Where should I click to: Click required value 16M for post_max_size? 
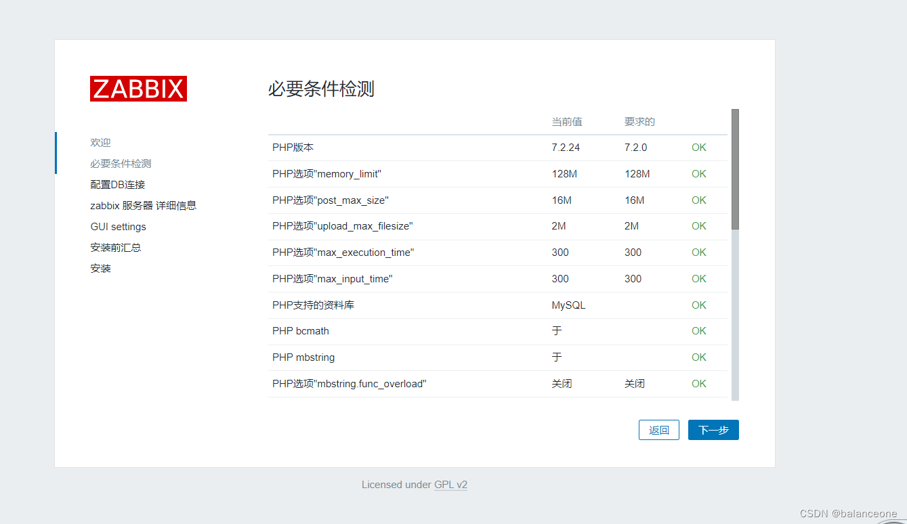click(x=635, y=200)
